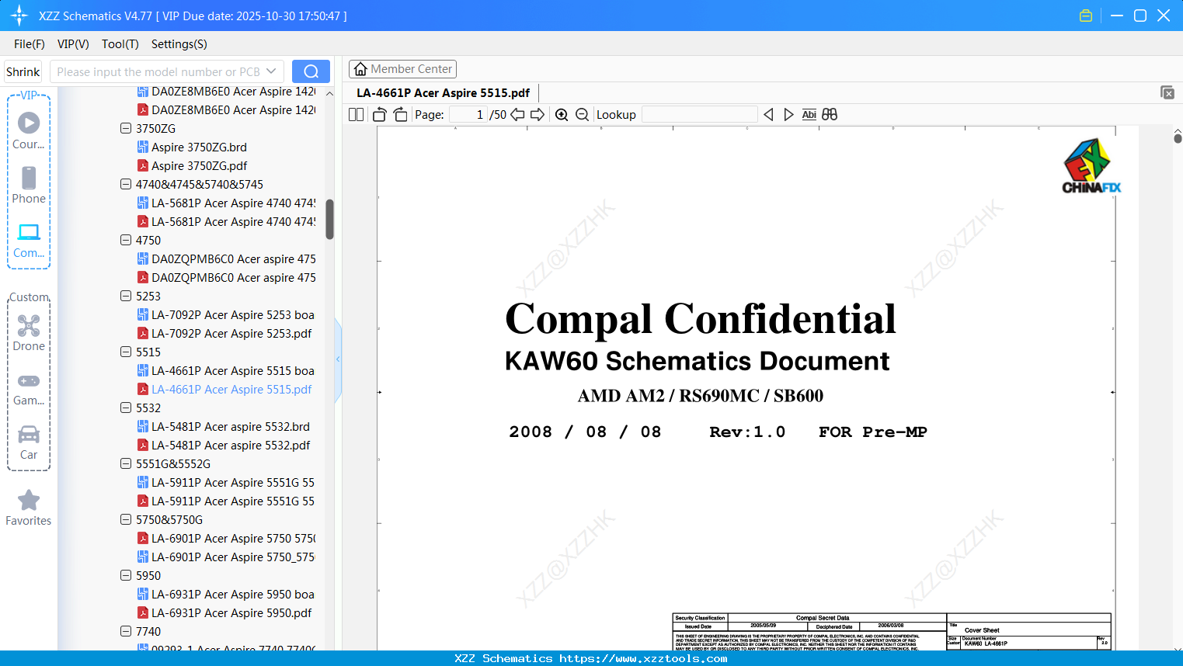Select the Phone category icon
Viewport: 1183px width, 666px height.
[29, 186]
